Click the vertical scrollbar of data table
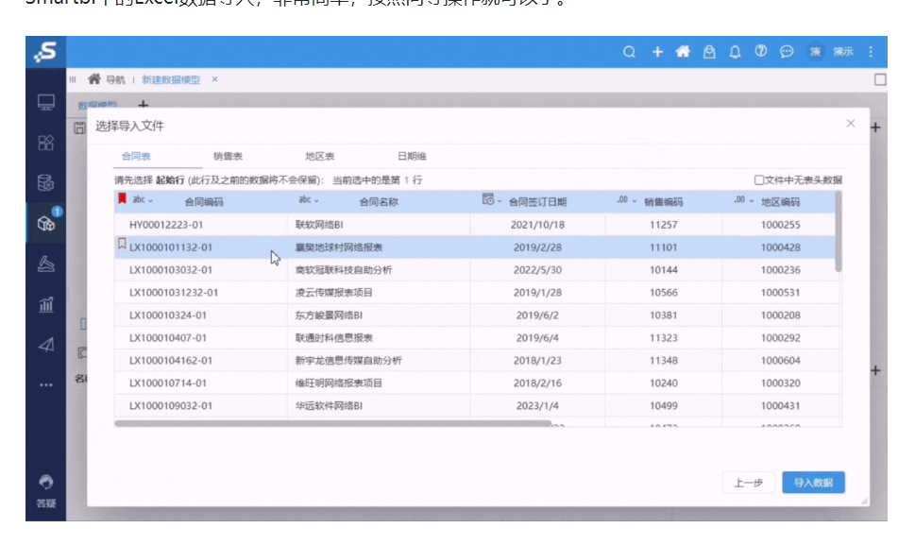The width and height of the screenshot is (898, 545). [x=839, y=232]
